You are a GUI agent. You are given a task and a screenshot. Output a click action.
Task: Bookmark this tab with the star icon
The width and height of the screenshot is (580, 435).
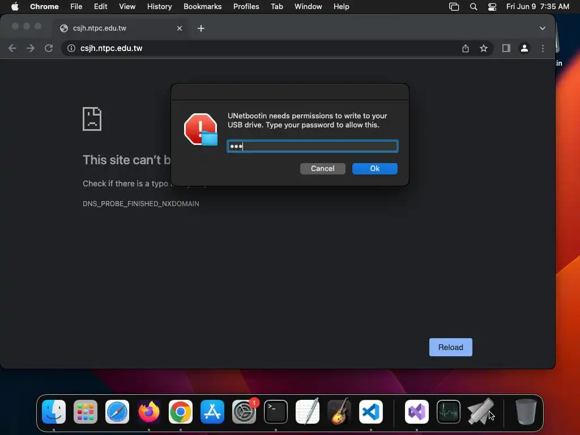click(x=484, y=48)
